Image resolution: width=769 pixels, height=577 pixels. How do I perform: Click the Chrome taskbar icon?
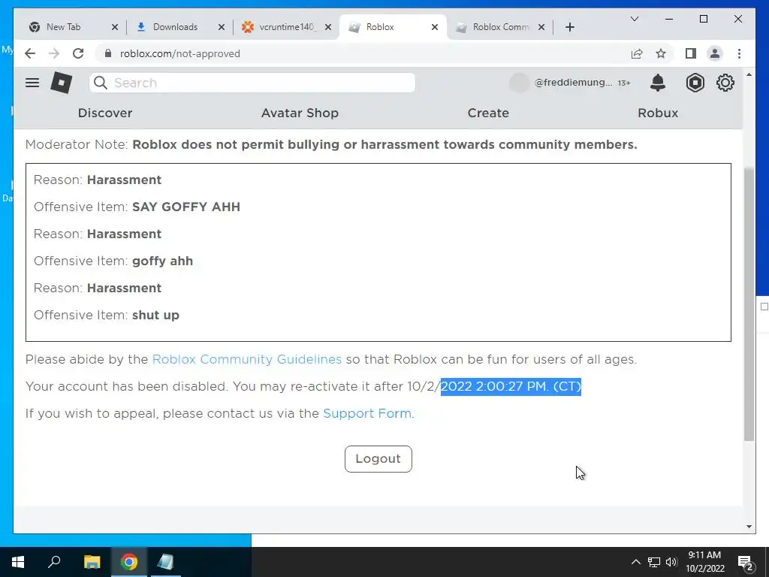point(129,562)
